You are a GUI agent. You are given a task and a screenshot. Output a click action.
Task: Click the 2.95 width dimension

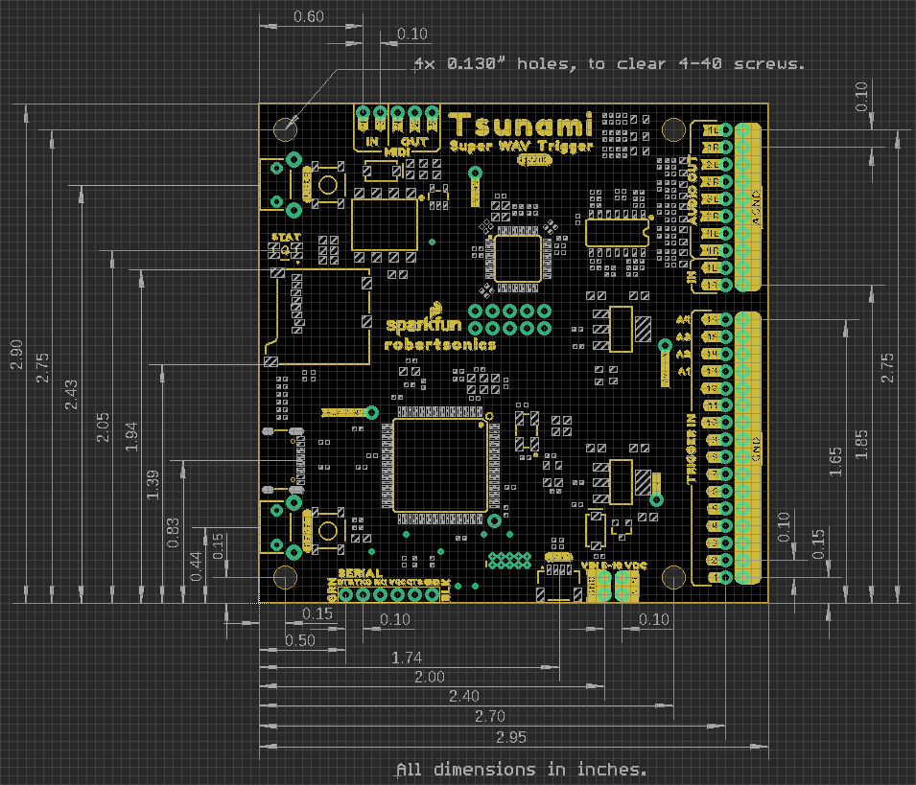(511, 737)
